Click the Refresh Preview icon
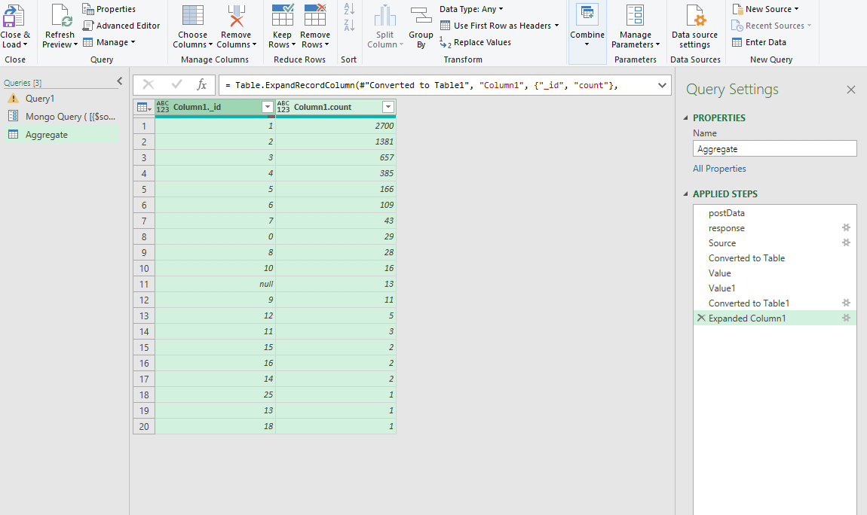 click(x=61, y=16)
